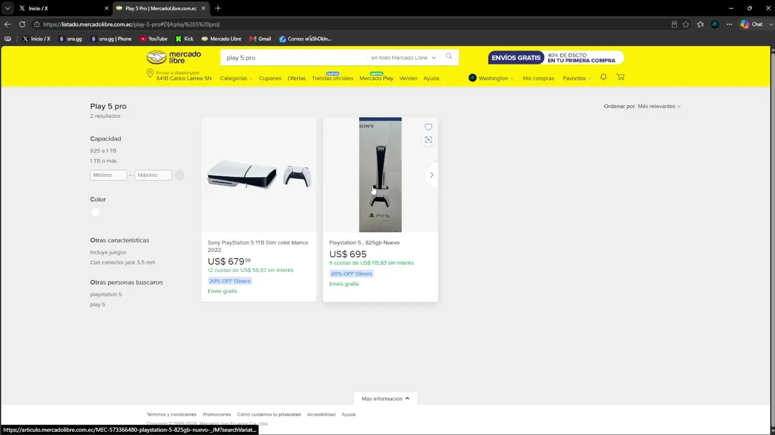The image size is (775, 435).
Task: Open the shopping cart
Action: (x=621, y=77)
